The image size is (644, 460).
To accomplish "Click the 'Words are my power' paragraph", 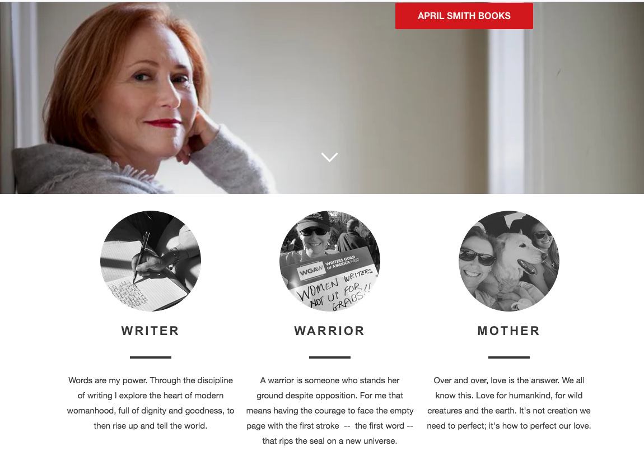I will click(x=150, y=403).
